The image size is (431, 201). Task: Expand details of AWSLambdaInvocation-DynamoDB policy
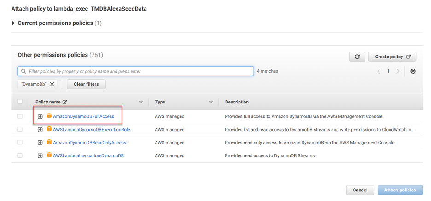[x=40, y=155]
